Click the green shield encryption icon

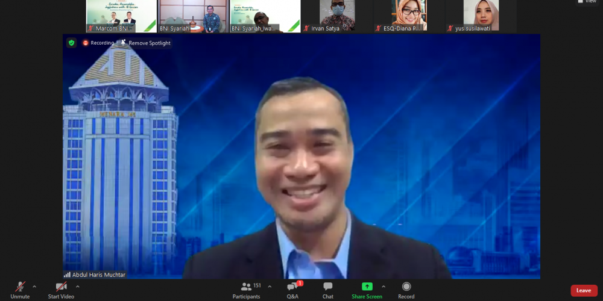(x=71, y=43)
